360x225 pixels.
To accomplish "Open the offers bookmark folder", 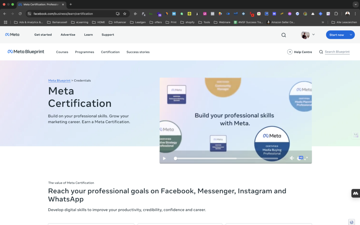I will 156,22.
